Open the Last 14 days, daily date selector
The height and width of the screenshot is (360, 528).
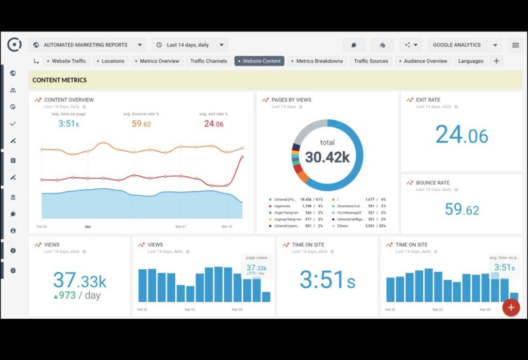click(190, 45)
